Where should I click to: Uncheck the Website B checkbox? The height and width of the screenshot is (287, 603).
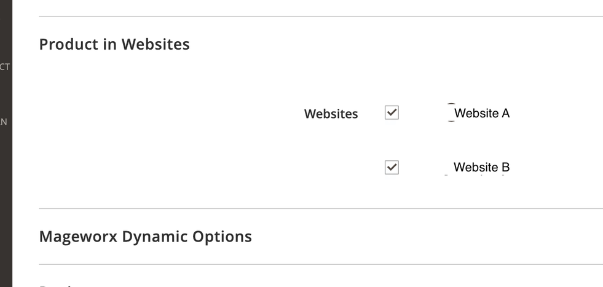point(392,167)
